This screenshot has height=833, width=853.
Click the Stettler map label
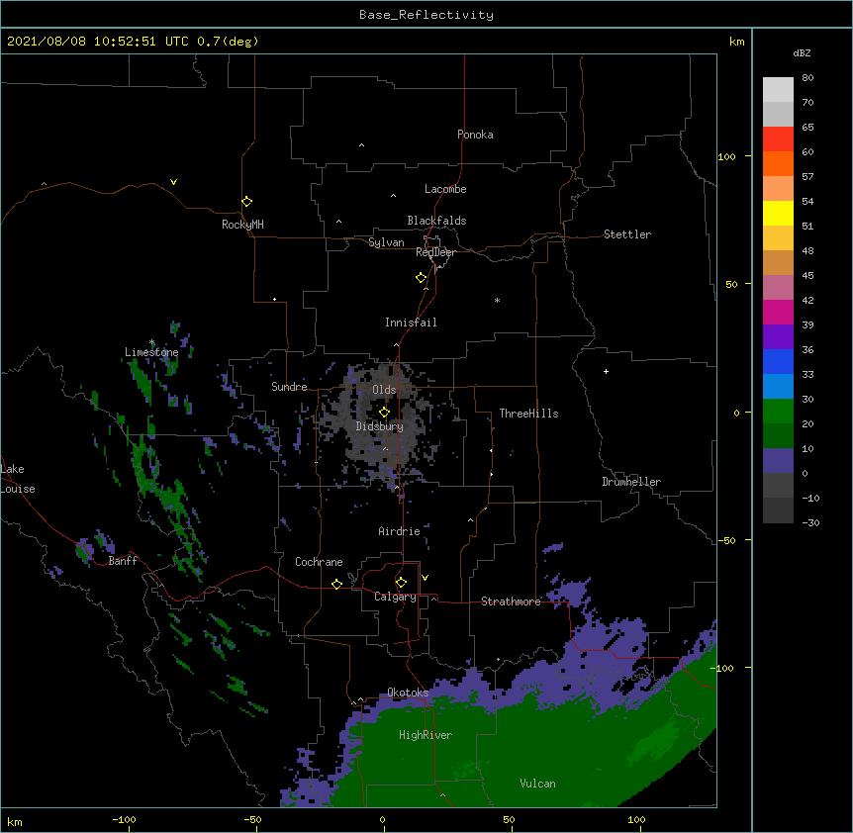pyautogui.click(x=626, y=234)
